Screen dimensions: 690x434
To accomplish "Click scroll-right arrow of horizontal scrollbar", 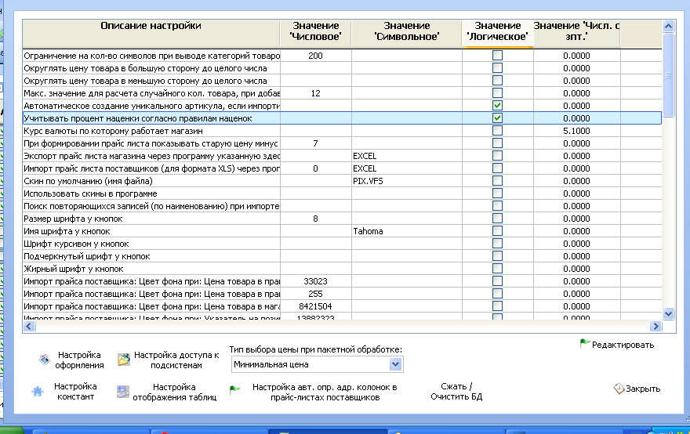I will coord(655,326).
